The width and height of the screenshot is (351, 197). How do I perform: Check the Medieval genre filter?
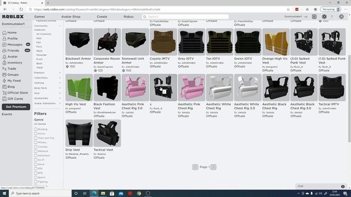pyautogui.click(x=36, y=151)
